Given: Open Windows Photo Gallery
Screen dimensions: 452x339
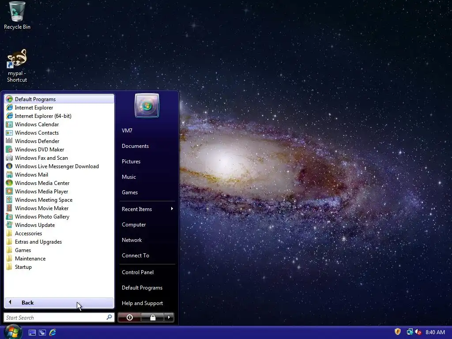Looking at the screenshot, I should (59, 216).
